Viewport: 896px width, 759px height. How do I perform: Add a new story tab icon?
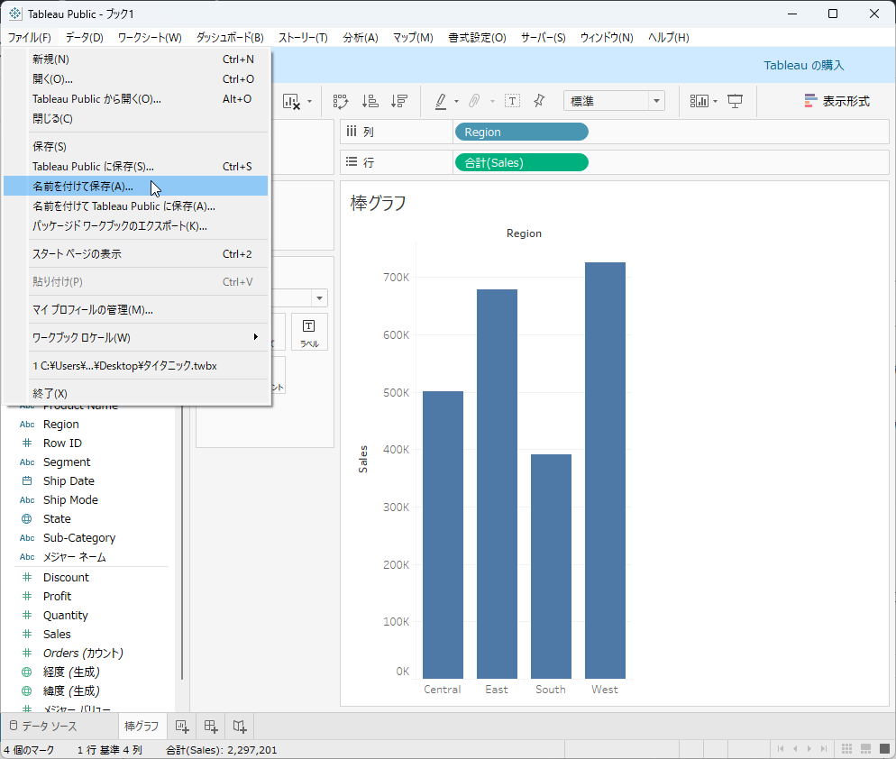240,727
